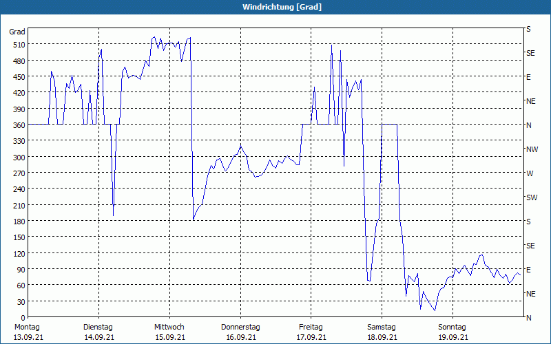The height and width of the screenshot is (344, 551).
Task: Click the chart title Windrichtung [Grad]
Action: [x=282, y=7]
